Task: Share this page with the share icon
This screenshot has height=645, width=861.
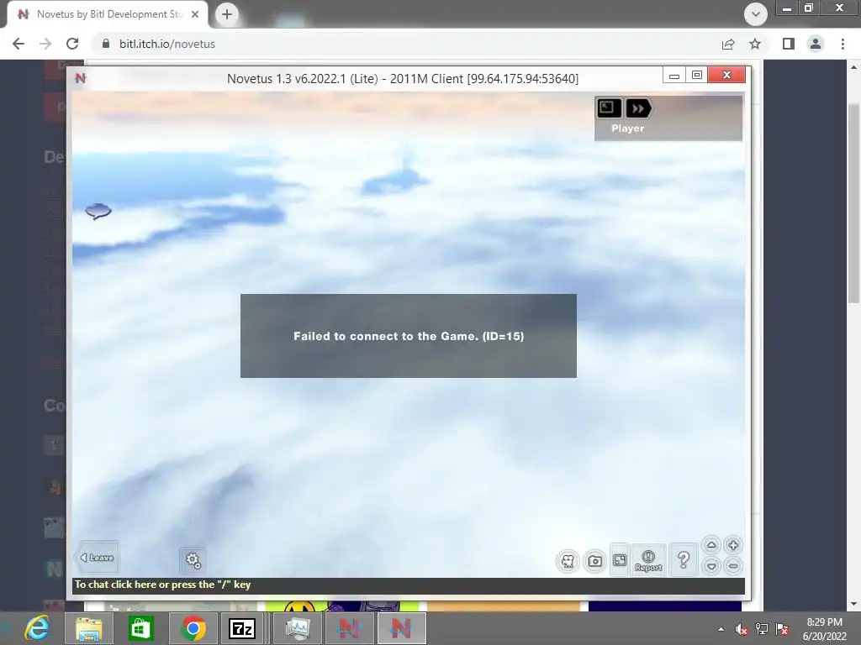Action: pos(728,44)
